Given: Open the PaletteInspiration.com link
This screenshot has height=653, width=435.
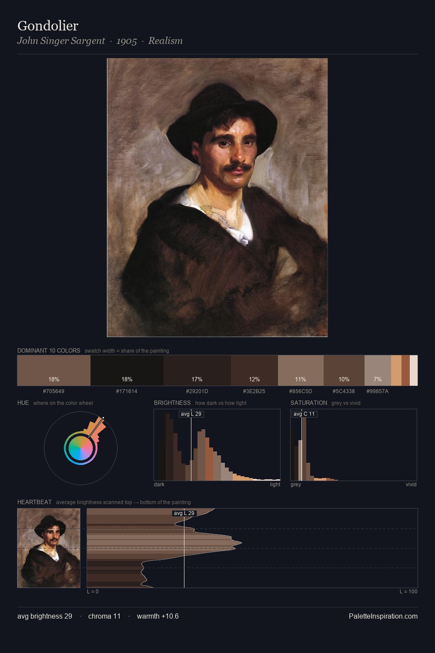Looking at the screenshot, I should pyautogui.click(x=383, y=616).
